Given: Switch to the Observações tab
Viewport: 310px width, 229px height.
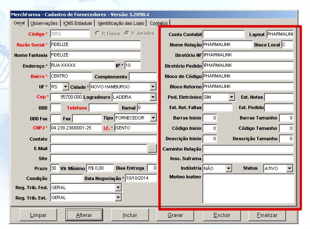Looking at the screenshot, I should click(44, 23).
